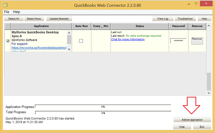Click down arrow in application description scrollbar

tap(69, 49)
